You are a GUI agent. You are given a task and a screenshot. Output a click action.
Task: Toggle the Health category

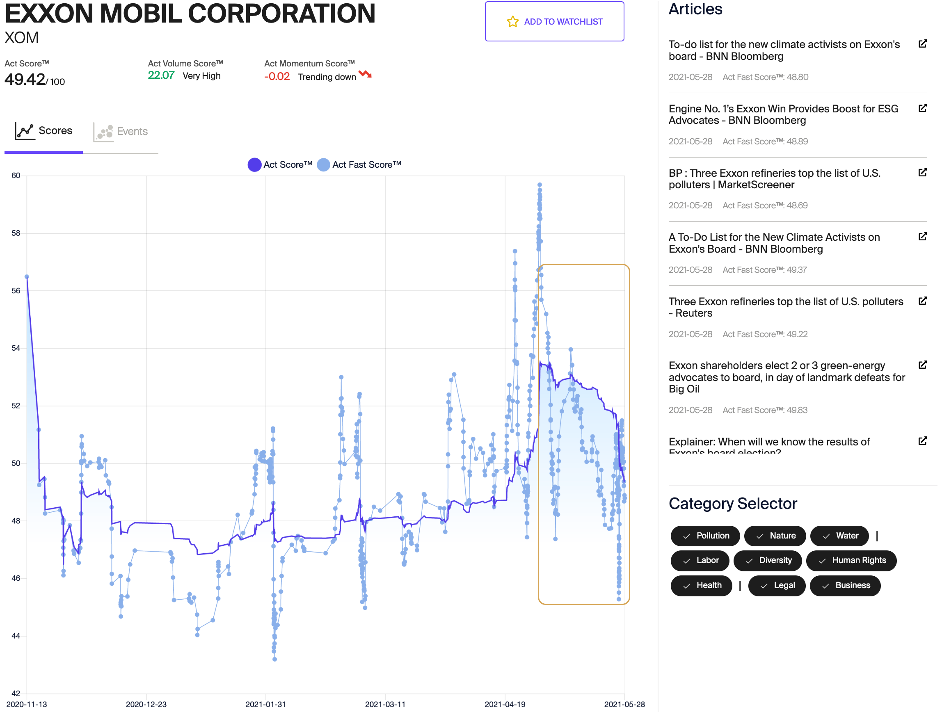[701, 586]
